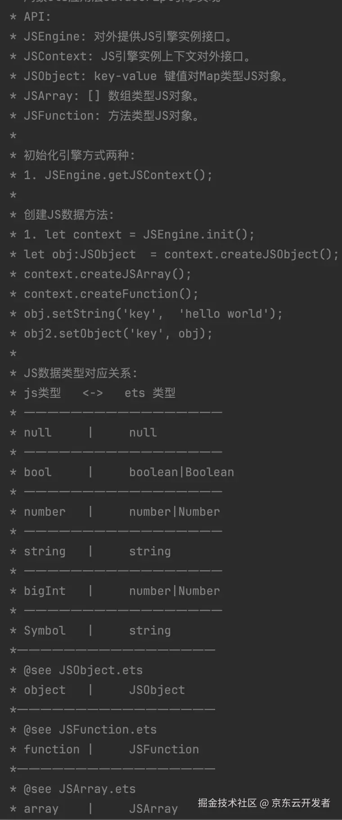Click the 京东云开发者 author name
This screenshot has width=342, height=820.
pos(301,803)
